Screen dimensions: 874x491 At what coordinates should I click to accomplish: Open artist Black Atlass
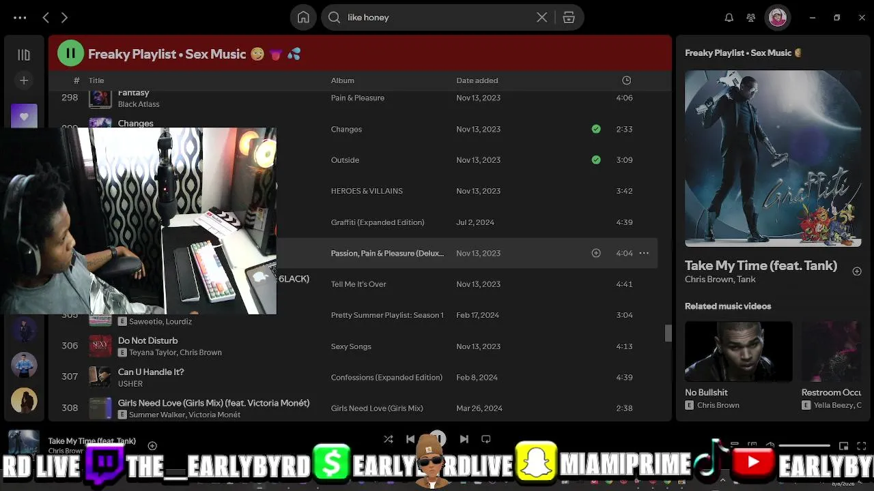139,104
